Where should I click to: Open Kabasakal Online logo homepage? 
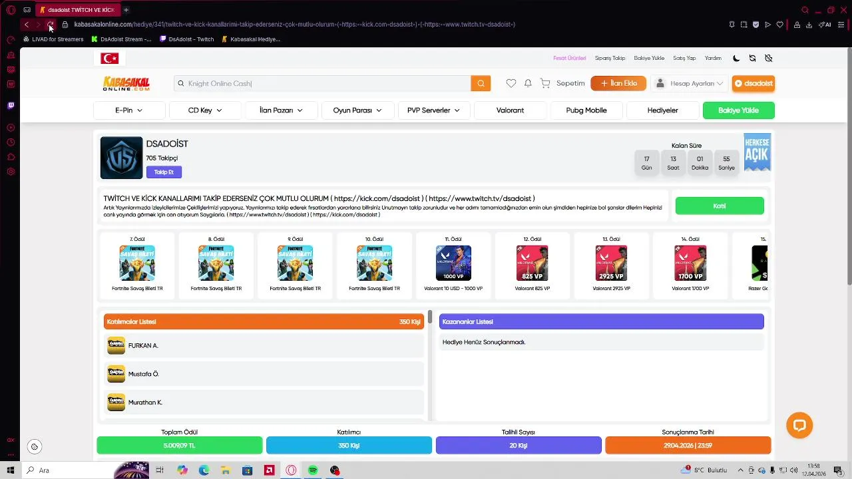click(126, 83)
